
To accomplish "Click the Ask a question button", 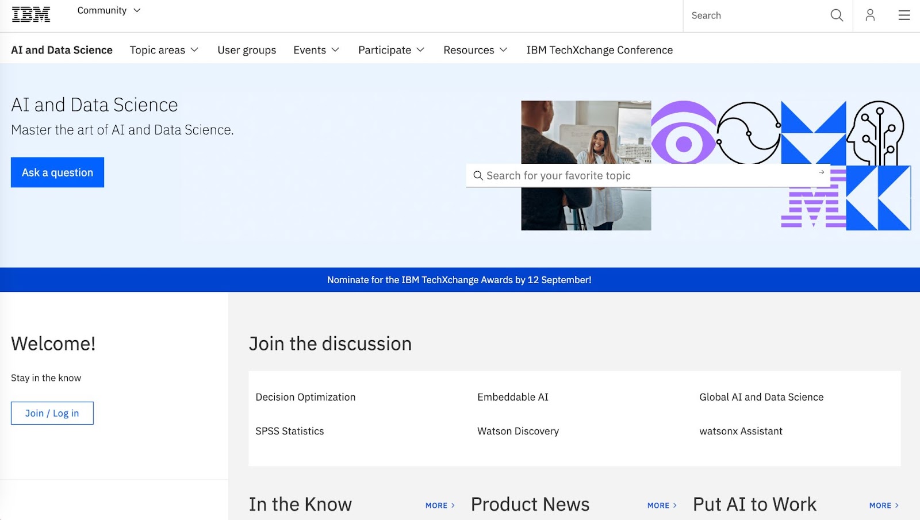I will point(57,172).
